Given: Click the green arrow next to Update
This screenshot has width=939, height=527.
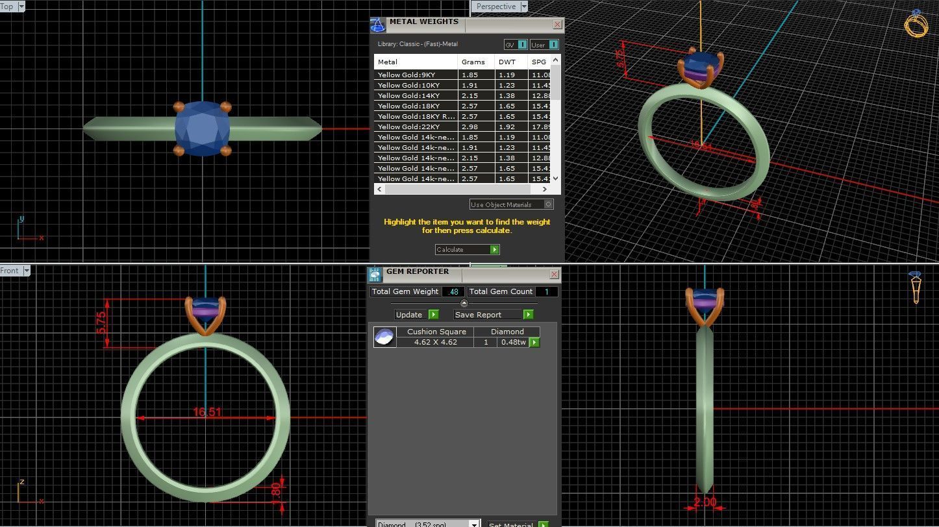Looking at the screenshot, I should pos(433,314).
